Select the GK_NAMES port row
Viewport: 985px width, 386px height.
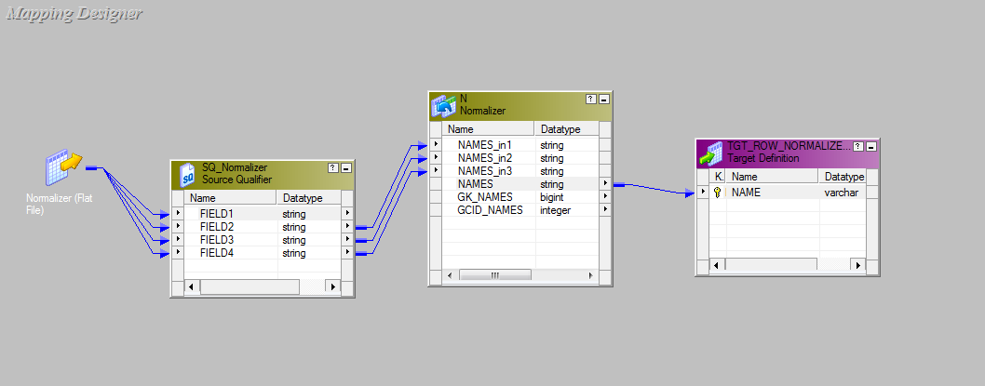point(520,197)
